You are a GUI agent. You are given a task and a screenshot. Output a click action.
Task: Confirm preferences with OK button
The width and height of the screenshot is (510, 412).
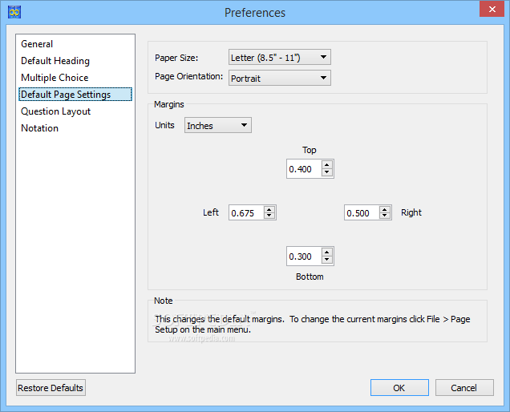(x=399, y=388)
